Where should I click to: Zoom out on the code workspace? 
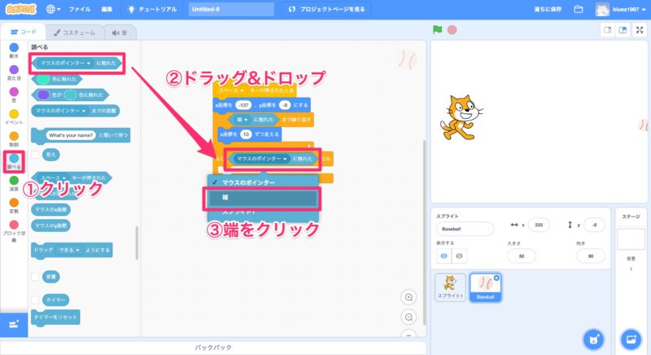(409, 316)
